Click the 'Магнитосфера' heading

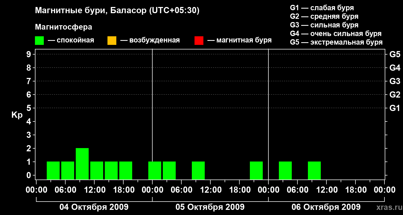tap(63, 27)
